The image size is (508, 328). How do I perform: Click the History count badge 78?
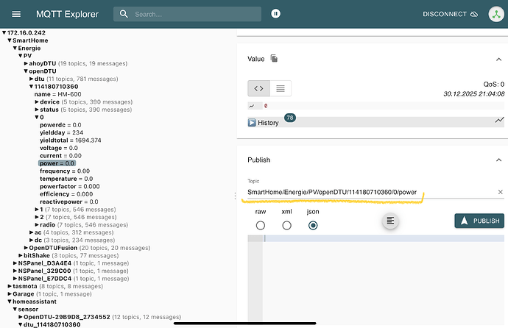(290, 118)
